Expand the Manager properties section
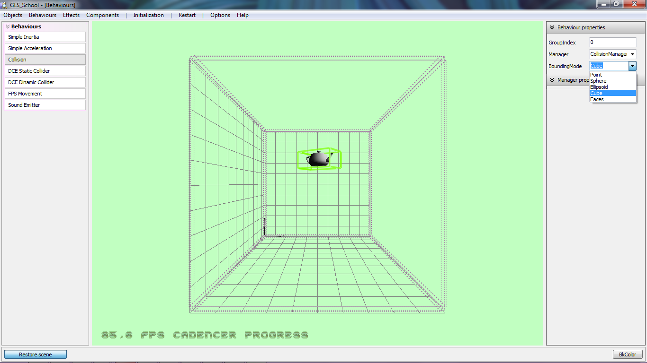Viewport: 647px width, 363px height. coord(552,80)
